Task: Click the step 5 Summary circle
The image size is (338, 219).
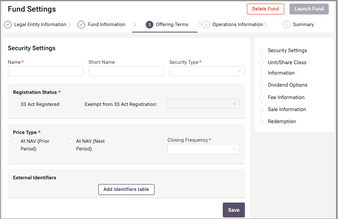Action: point(287,24)
